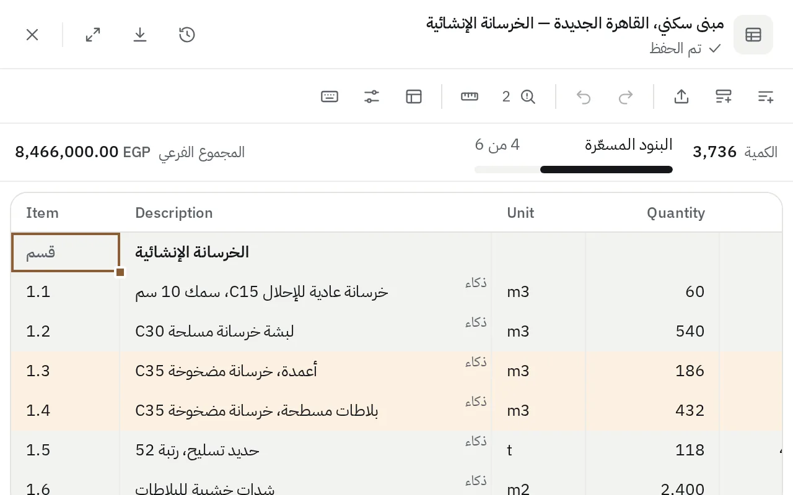Grab the fill handle of the selected cell
Viewport: 793px width, 495px height.
[x=120, y=272]
